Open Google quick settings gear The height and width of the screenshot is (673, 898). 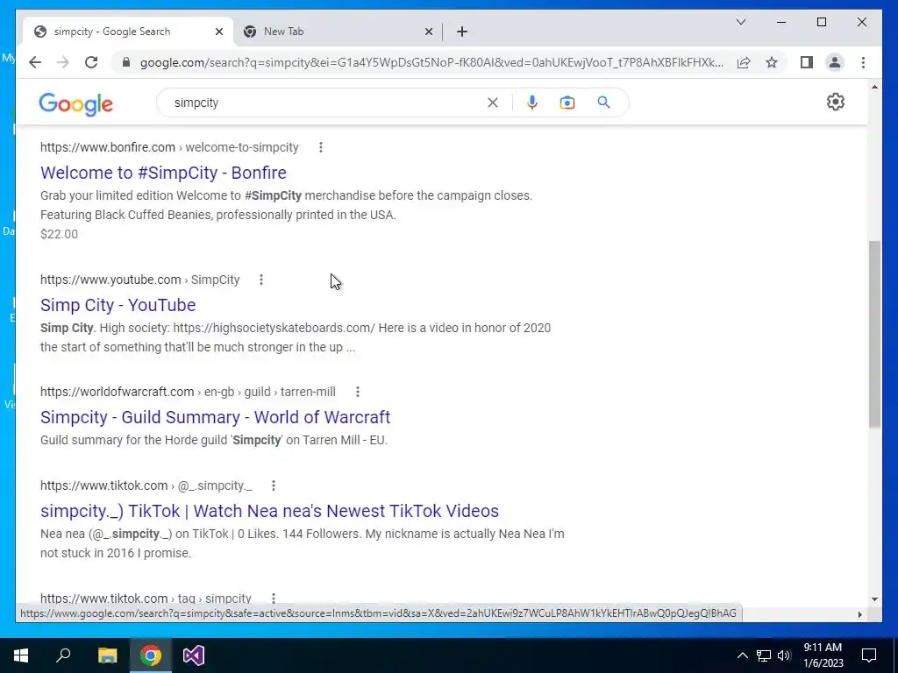(835, 102)
